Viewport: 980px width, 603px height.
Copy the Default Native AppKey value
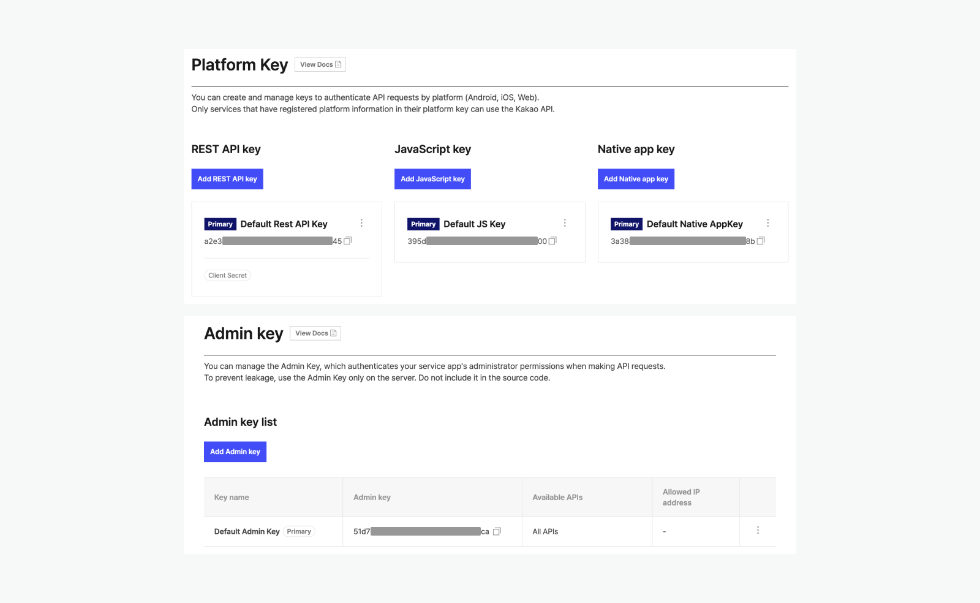pos(760,241)
